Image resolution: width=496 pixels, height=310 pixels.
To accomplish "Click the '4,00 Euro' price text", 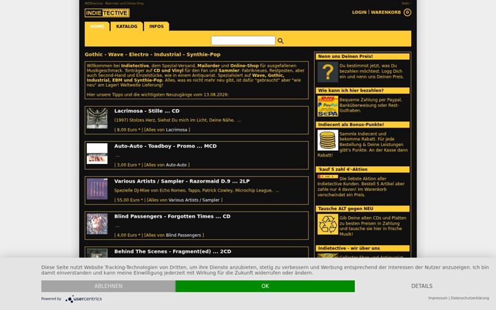I will click(x=127, y=235).
